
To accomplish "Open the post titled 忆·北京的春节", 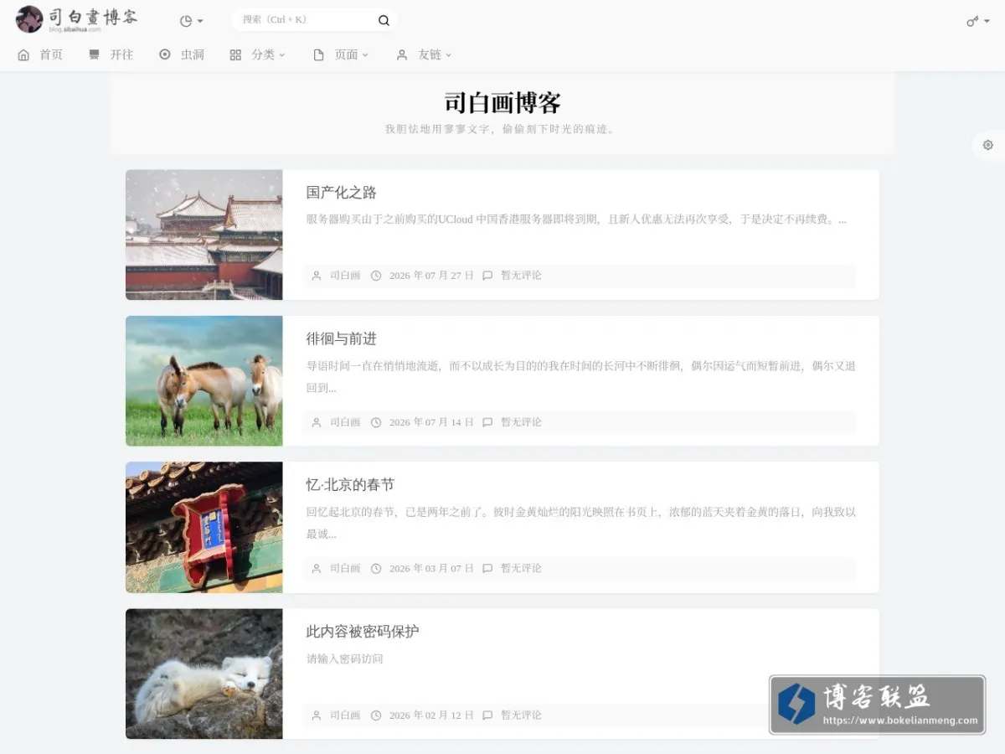I will click(x=350, y=485).
